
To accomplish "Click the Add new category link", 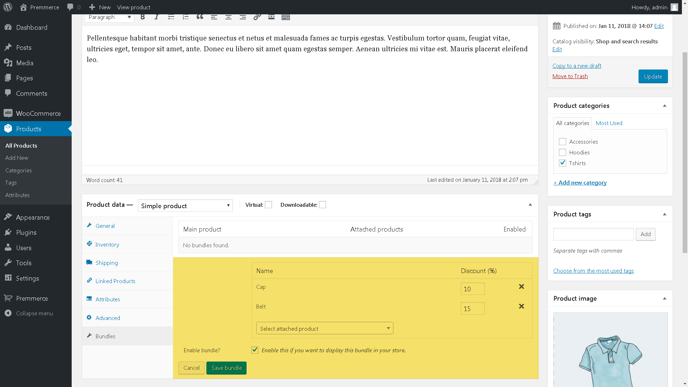I will tap(580, 182).
